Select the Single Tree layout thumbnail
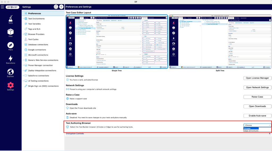The image size is (272, 151). [x=117, y=42]
